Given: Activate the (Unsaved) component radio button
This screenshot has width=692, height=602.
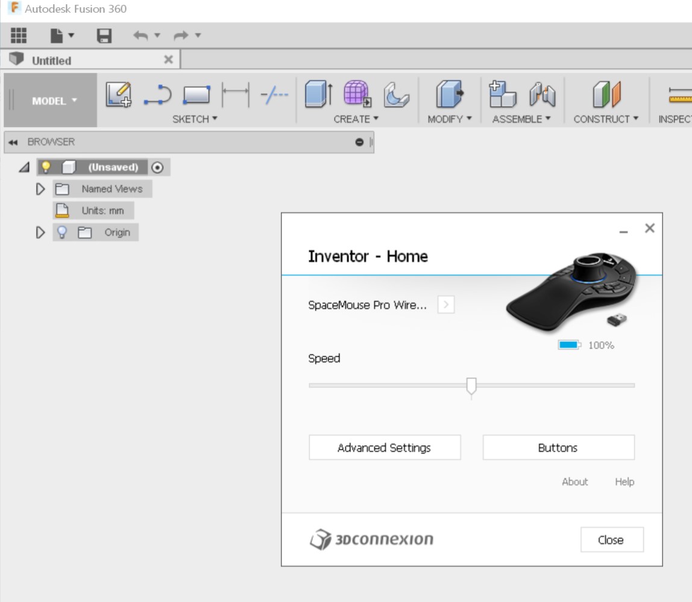Looking at the screenshot, I should [x=157, y=167].
